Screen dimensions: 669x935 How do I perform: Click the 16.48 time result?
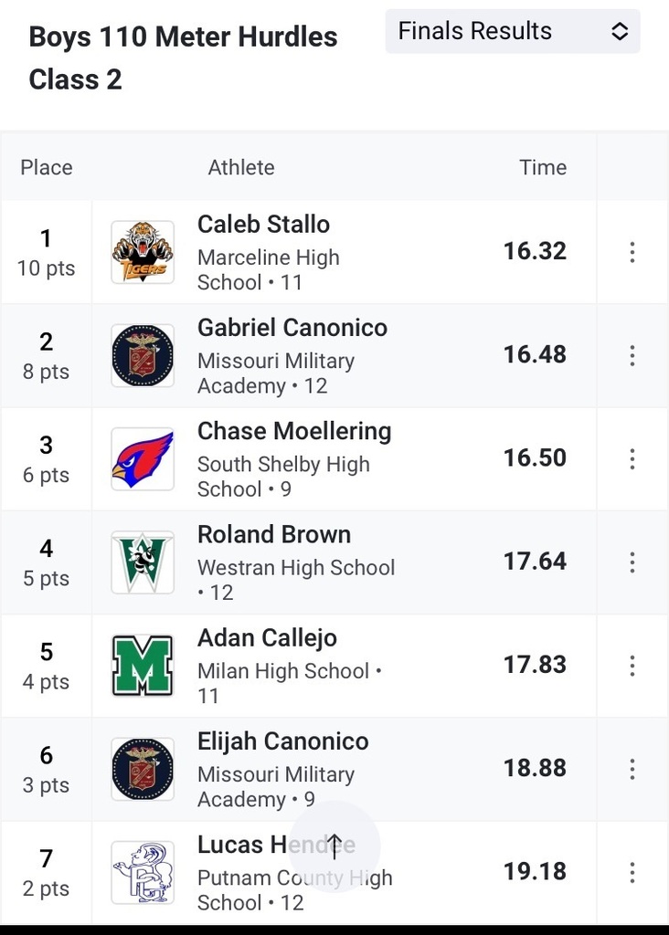point(535,354)
